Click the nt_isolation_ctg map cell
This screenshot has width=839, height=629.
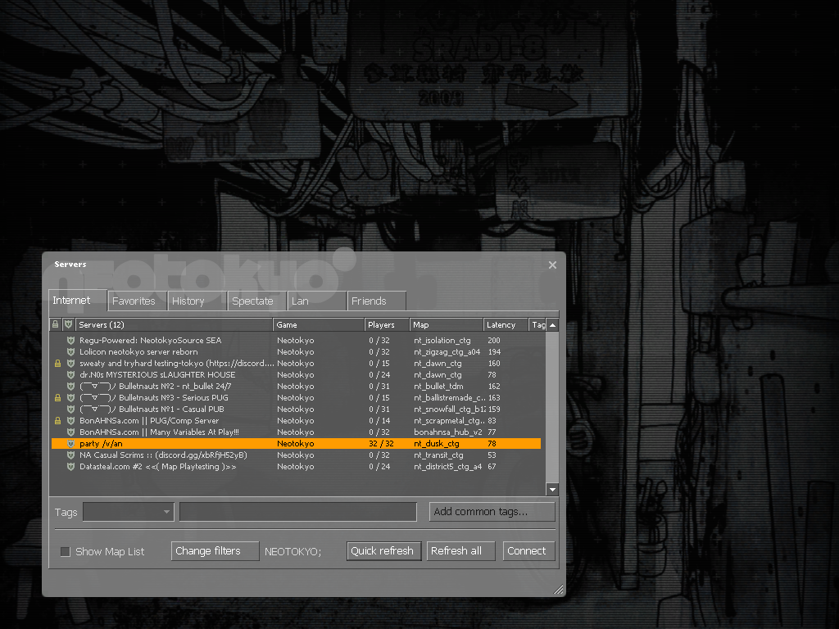tap(442, 340)
